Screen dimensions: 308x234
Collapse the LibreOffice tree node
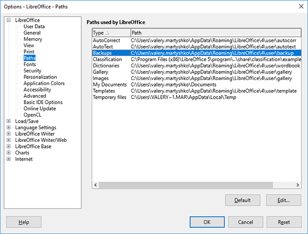pos(9,20)
